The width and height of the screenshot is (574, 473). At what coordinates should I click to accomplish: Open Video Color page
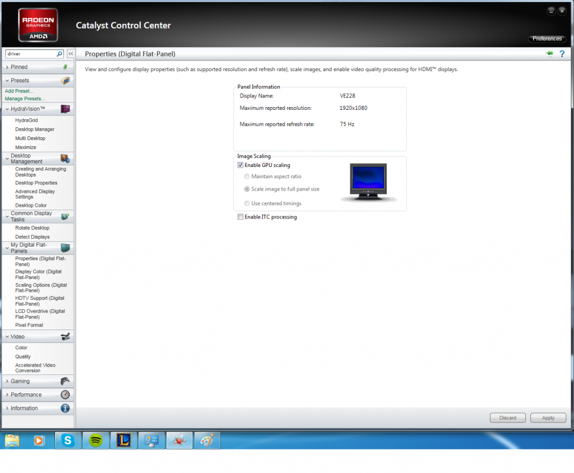(x=21, y=347)
